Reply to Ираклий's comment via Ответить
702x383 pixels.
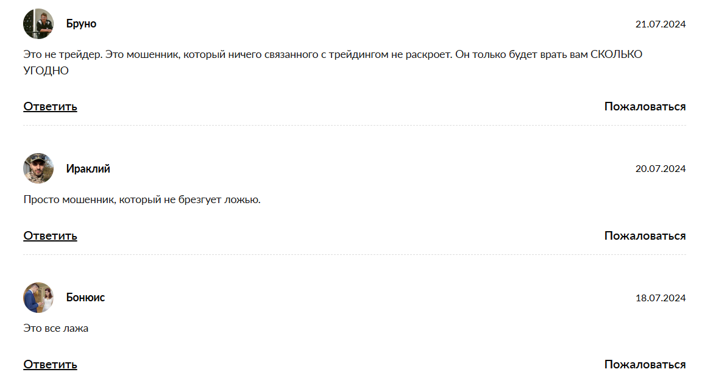[50, 235]
